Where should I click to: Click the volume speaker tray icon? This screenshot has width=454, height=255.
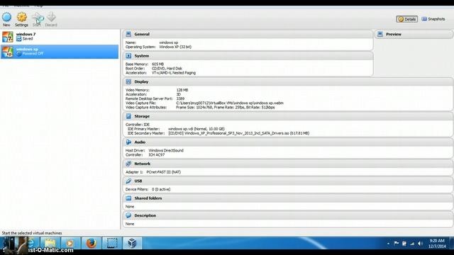pyautogui.click(x=420, y=244)
